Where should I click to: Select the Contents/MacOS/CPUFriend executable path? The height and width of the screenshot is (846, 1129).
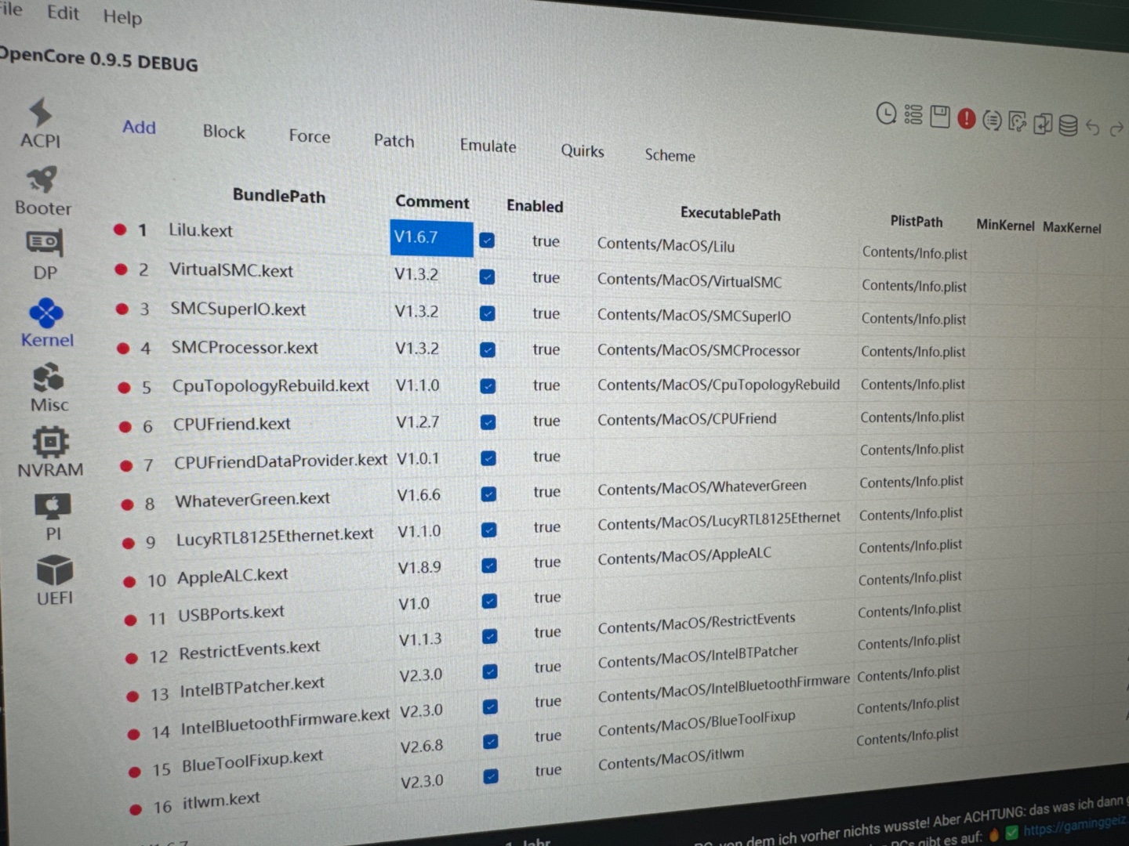tap(687, 419)
